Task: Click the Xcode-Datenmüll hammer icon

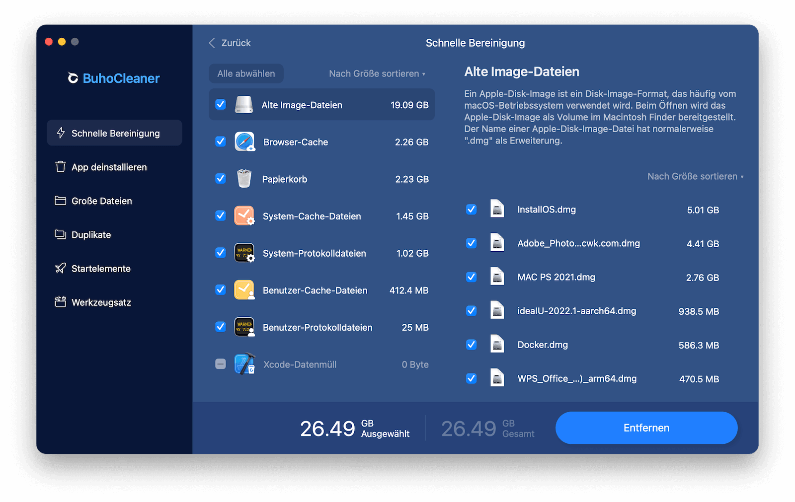Action: click(244, 364)
